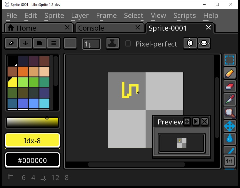Open the Edit menu
This screenshot has width=240, height=188.
point(31,16)
